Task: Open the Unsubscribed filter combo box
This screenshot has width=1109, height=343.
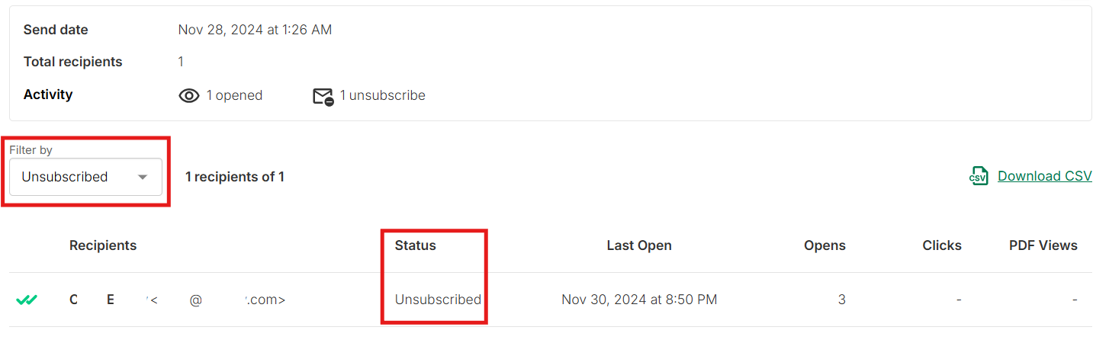Action: 85,177
